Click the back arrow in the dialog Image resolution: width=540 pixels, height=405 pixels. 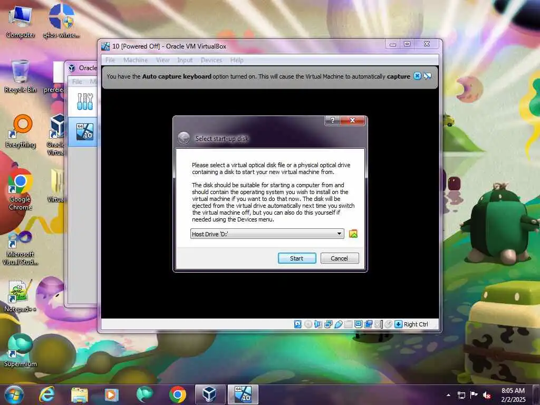click(x=184, y=138)
